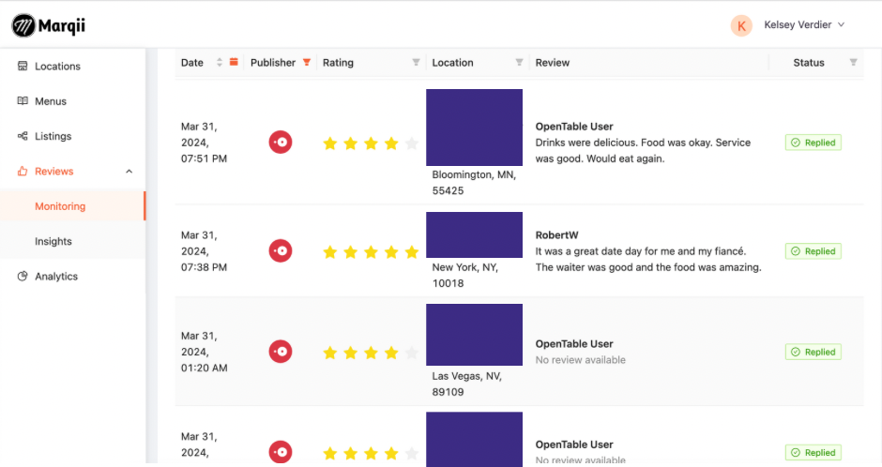Click the 'Mar 31, 2024, 01:20 AM' date
This screenshot has height=467, width=882.
pos(205,352)
